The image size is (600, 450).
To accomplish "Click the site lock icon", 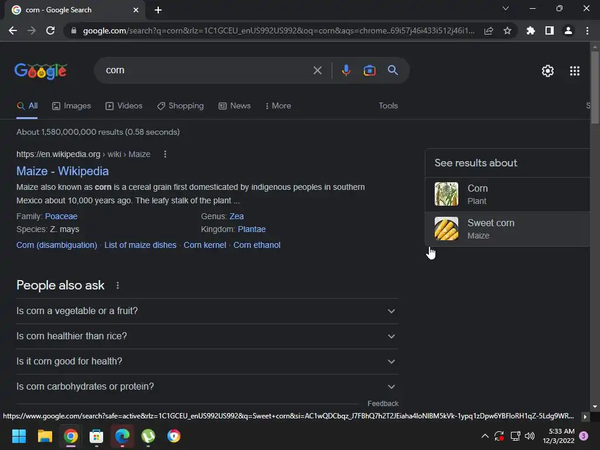I will point(74,30).
